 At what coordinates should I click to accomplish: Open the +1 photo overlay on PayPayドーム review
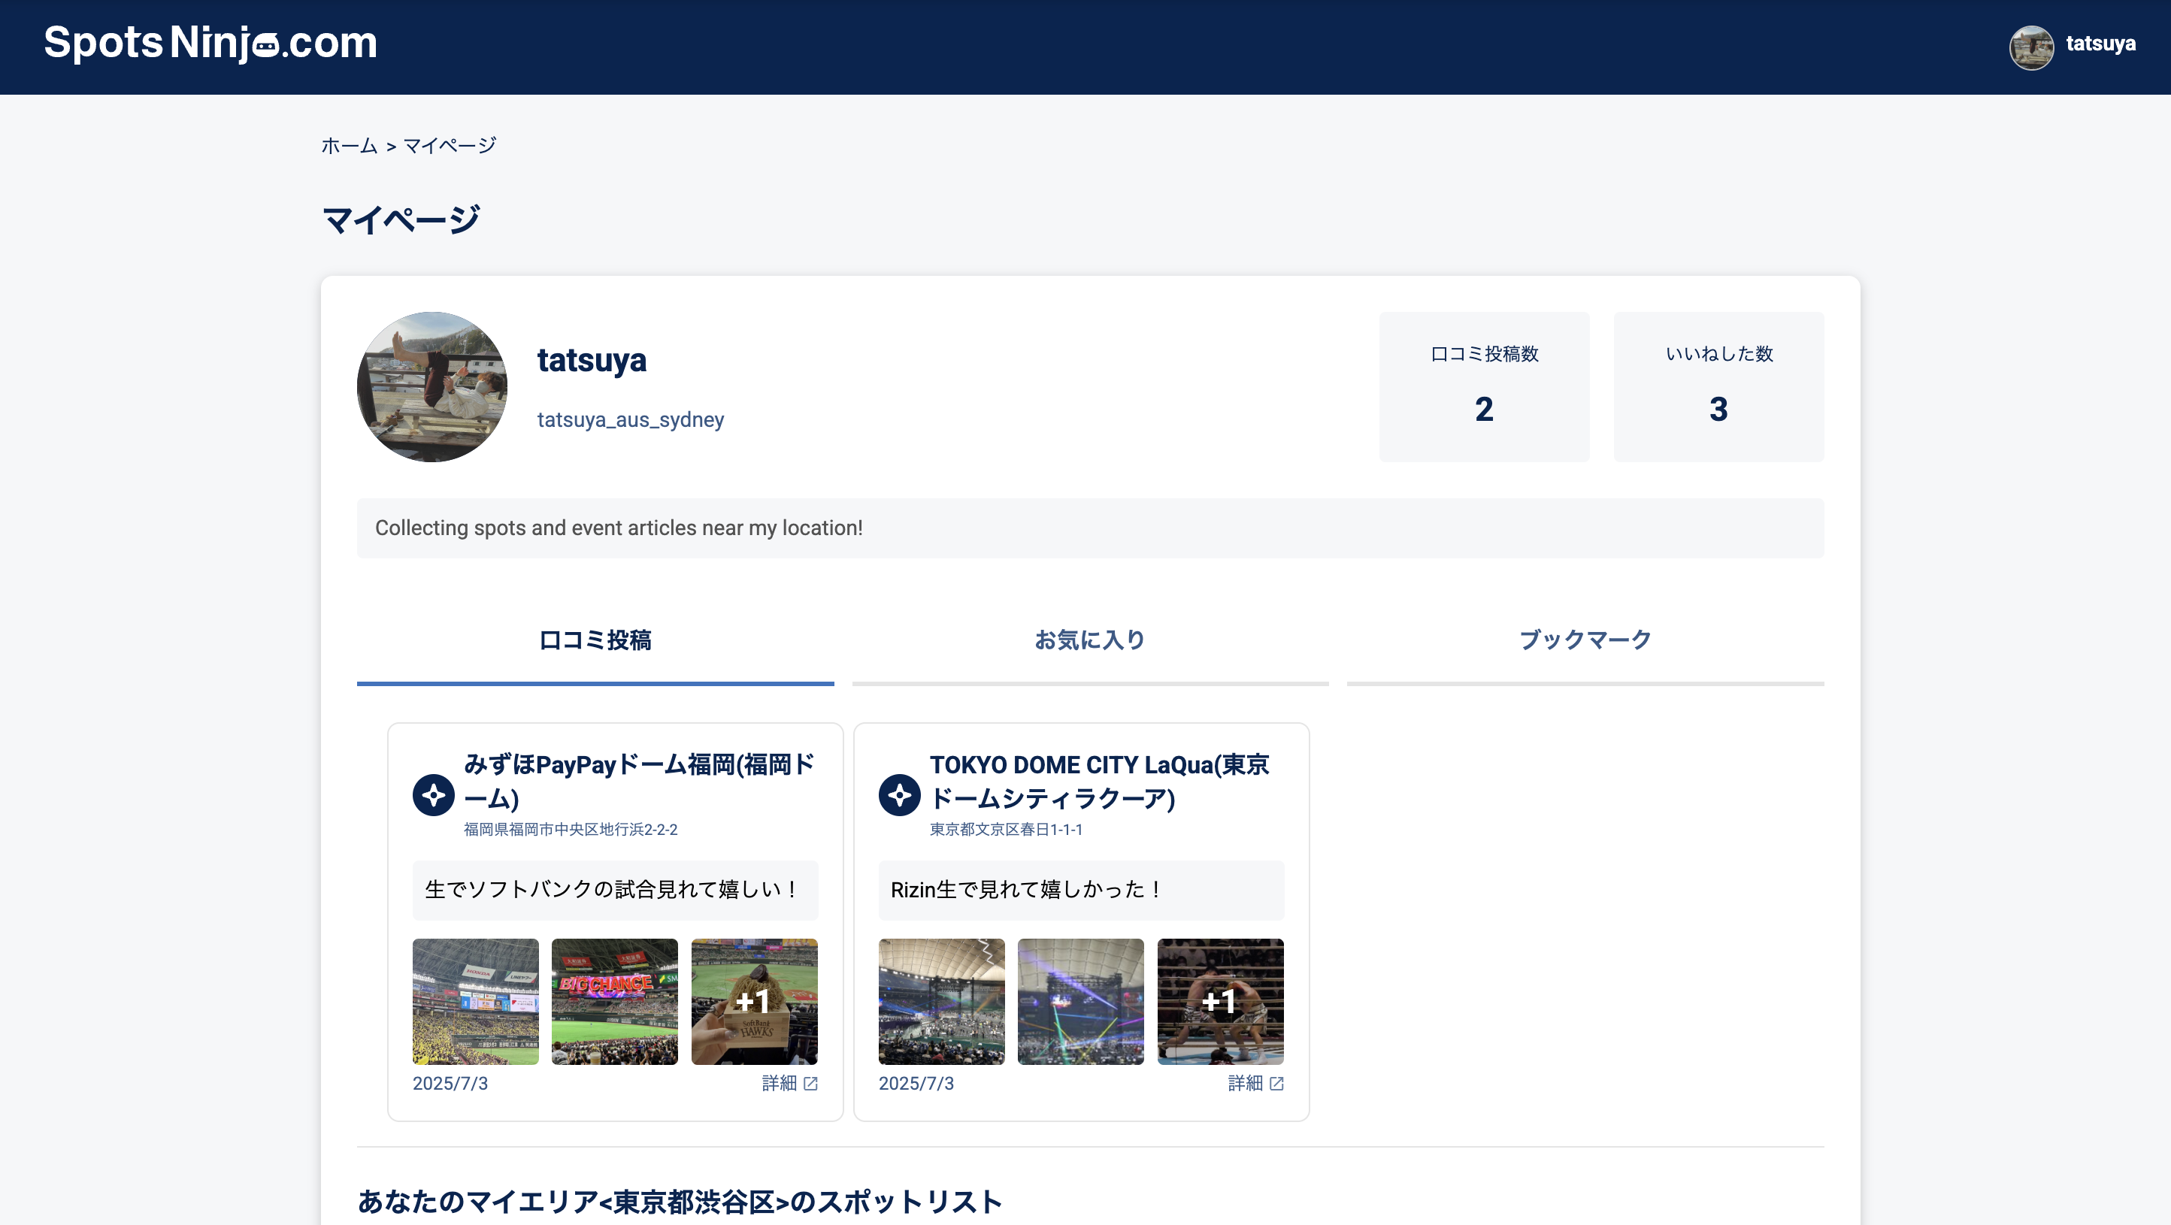point(753,1001)
